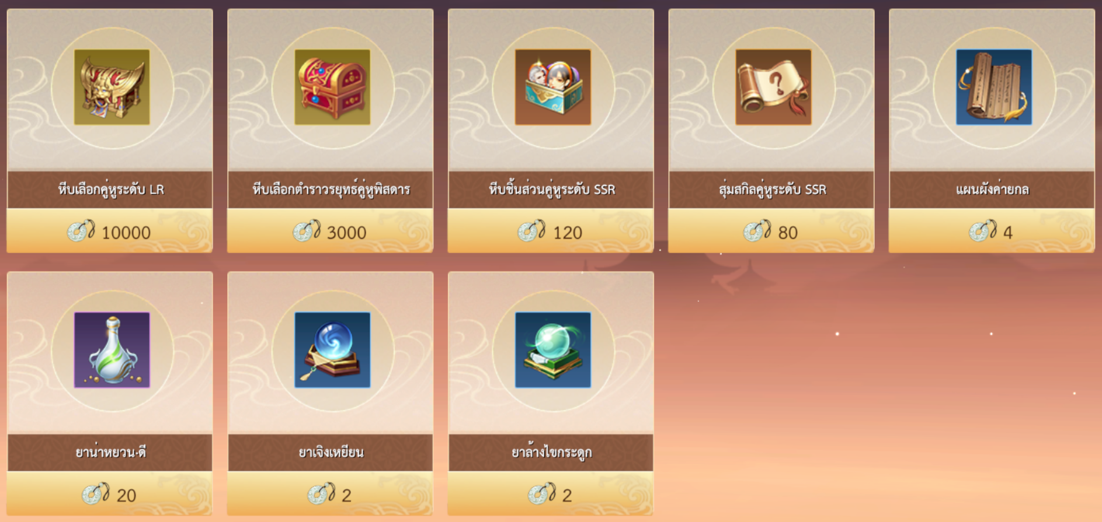Click the ยาเจิงเหยียน name label
Image resolution: width=1102 pixels, height=522 pixels.
click(331, 452)
